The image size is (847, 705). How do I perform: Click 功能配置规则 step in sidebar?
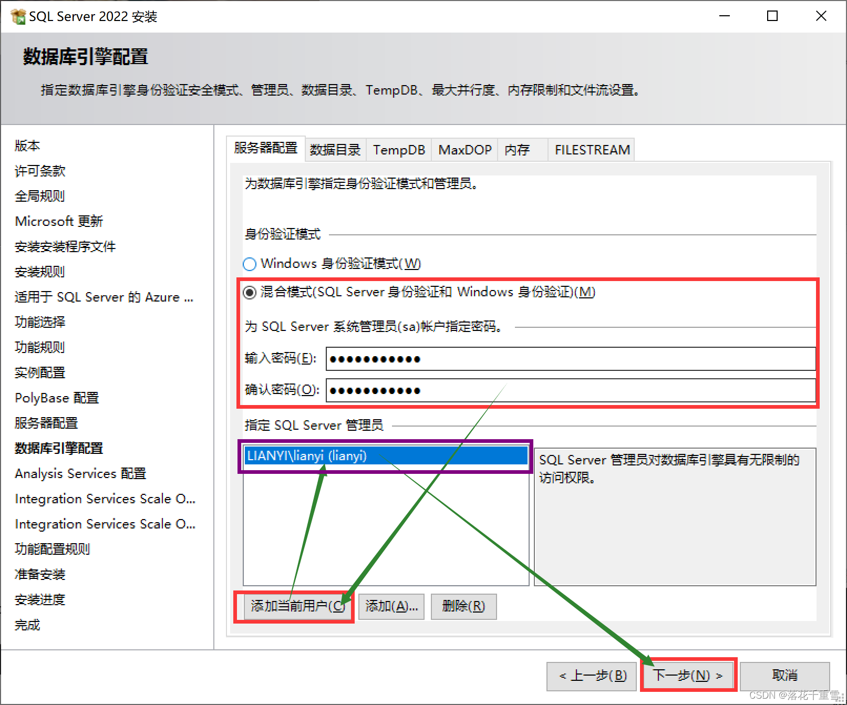[53, 549]
